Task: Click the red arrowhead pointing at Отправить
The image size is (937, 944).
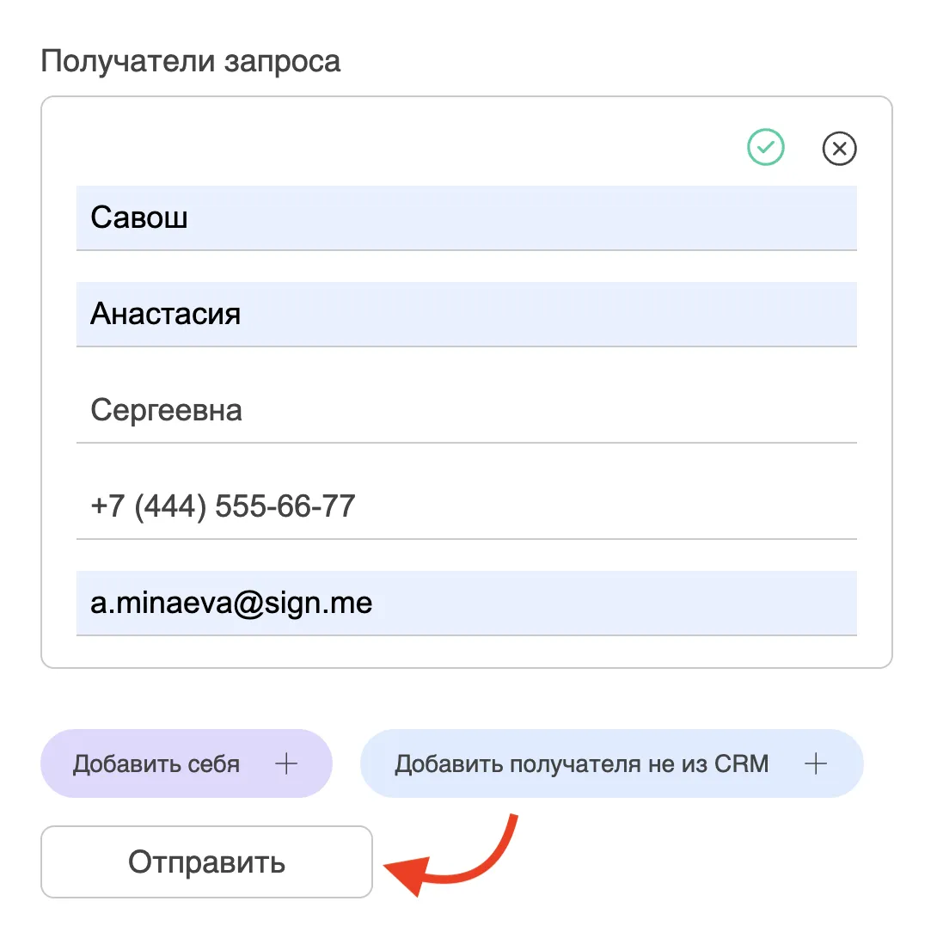Action: coord(409,874)
